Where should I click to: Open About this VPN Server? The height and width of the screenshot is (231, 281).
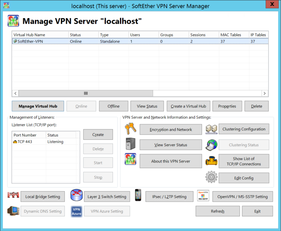[171, 161]
